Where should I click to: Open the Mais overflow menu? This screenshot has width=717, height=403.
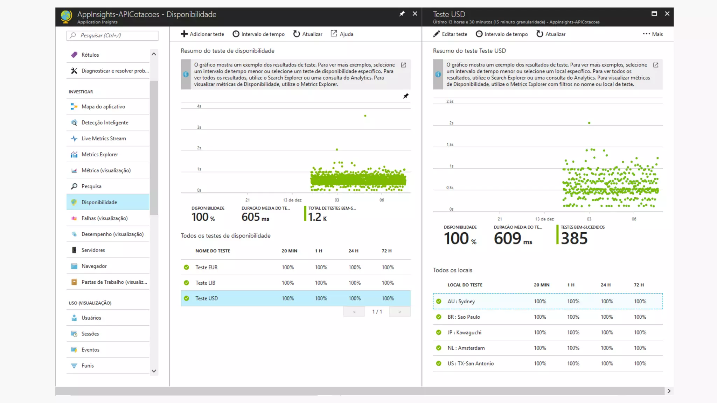(653, 34)
